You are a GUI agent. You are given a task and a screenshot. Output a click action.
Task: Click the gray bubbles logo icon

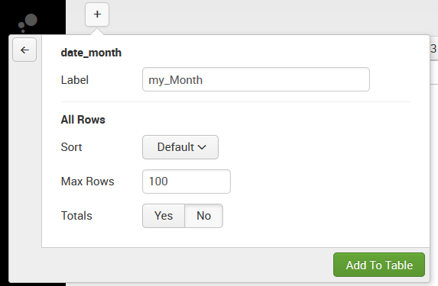click(x=28, y=23)
